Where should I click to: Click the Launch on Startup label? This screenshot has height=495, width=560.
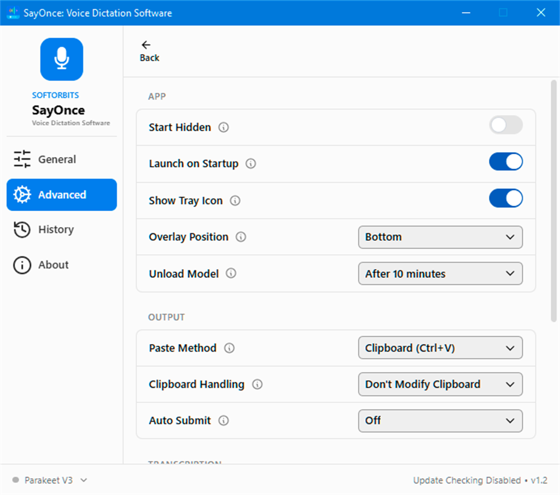(x=194, y=164)
